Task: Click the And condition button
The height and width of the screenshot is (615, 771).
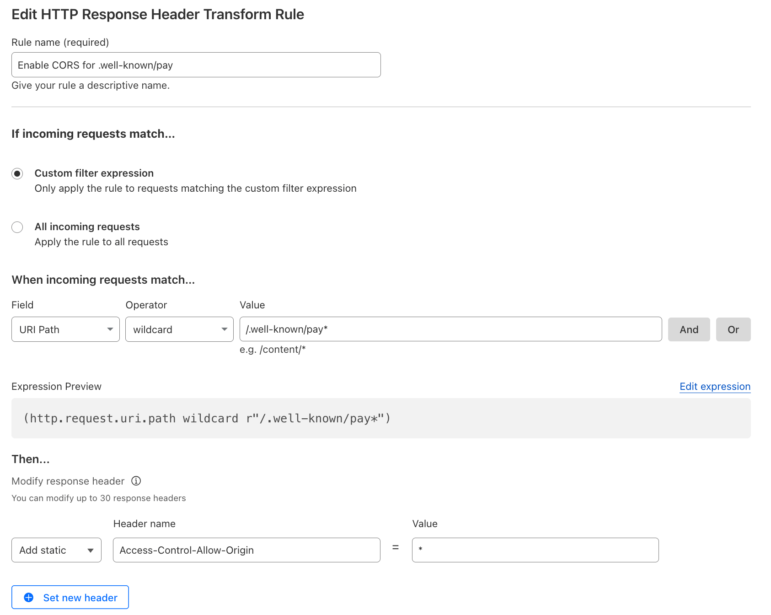Action: 689,329
